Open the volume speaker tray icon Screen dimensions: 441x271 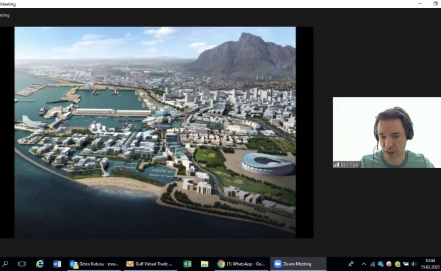(414, 264)
